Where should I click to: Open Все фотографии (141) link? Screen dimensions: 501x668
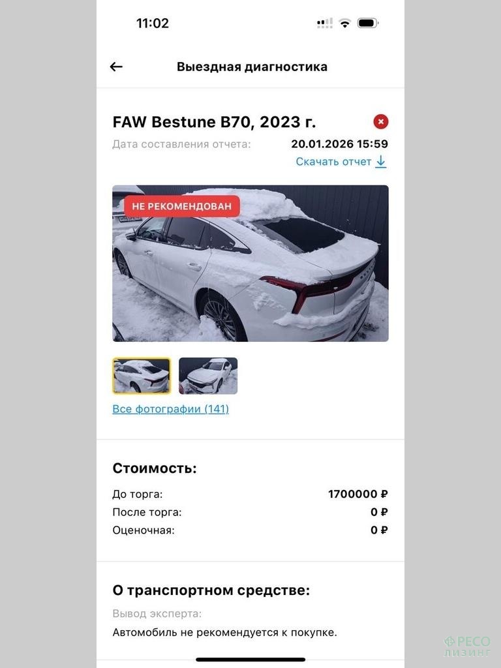[x=170, y=409]
